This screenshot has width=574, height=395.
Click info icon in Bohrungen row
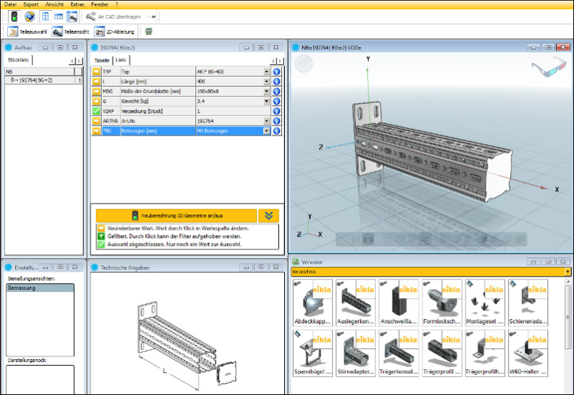[277, 131]
